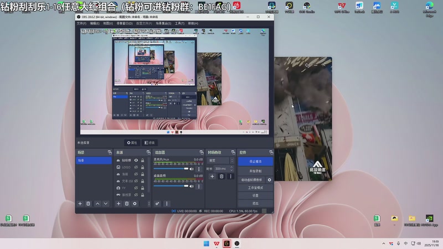The image size is (443, 249).
Task: Click the 开始录制 button
Action: (255, 171)
